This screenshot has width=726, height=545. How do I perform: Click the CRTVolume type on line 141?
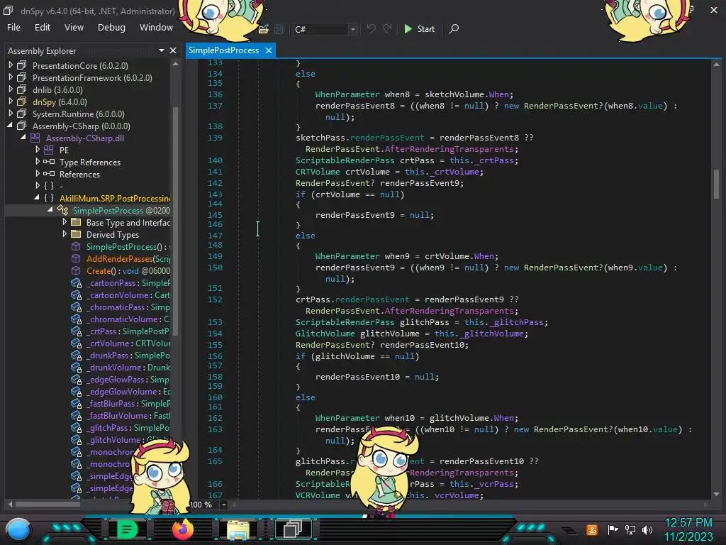pyautogui.click(x=318, y=172)
